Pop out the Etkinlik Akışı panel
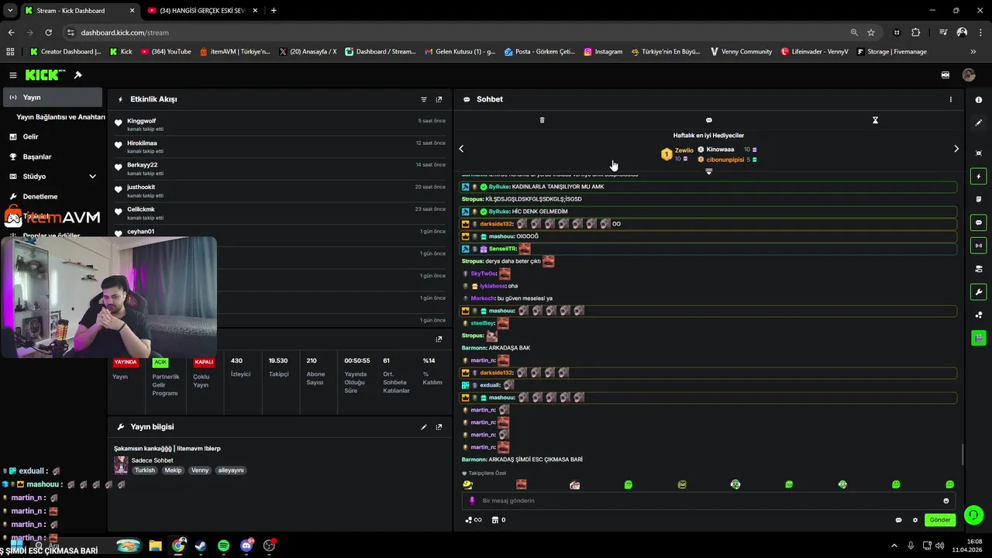This screenshot has width=992, height=558. [x=439, y=99]
